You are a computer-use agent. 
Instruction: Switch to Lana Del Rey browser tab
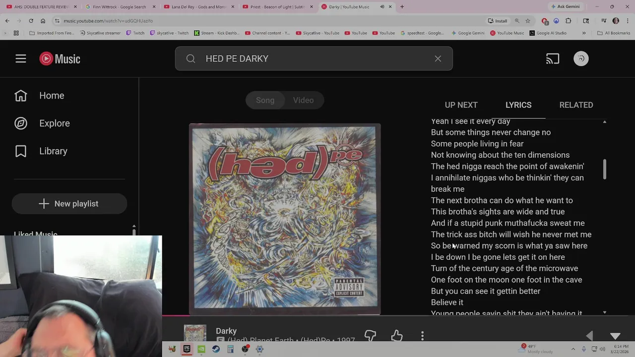pos(198,7)
